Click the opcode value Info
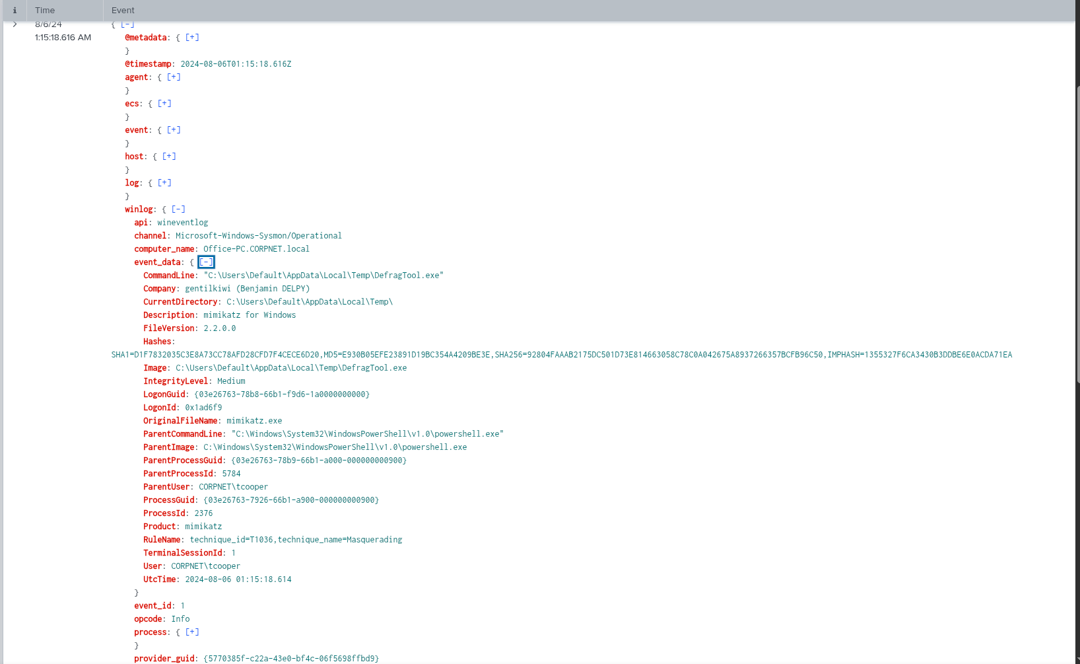 tap(180, 619)
